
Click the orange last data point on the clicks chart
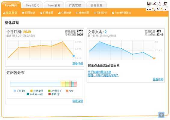[x=154, y=58]
